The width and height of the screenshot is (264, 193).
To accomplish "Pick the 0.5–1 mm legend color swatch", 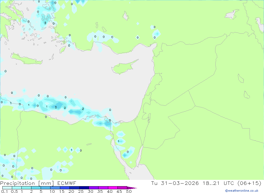I will 17,188.
